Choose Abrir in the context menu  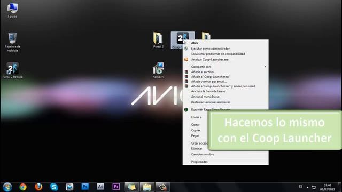click(x=226, y=43)
